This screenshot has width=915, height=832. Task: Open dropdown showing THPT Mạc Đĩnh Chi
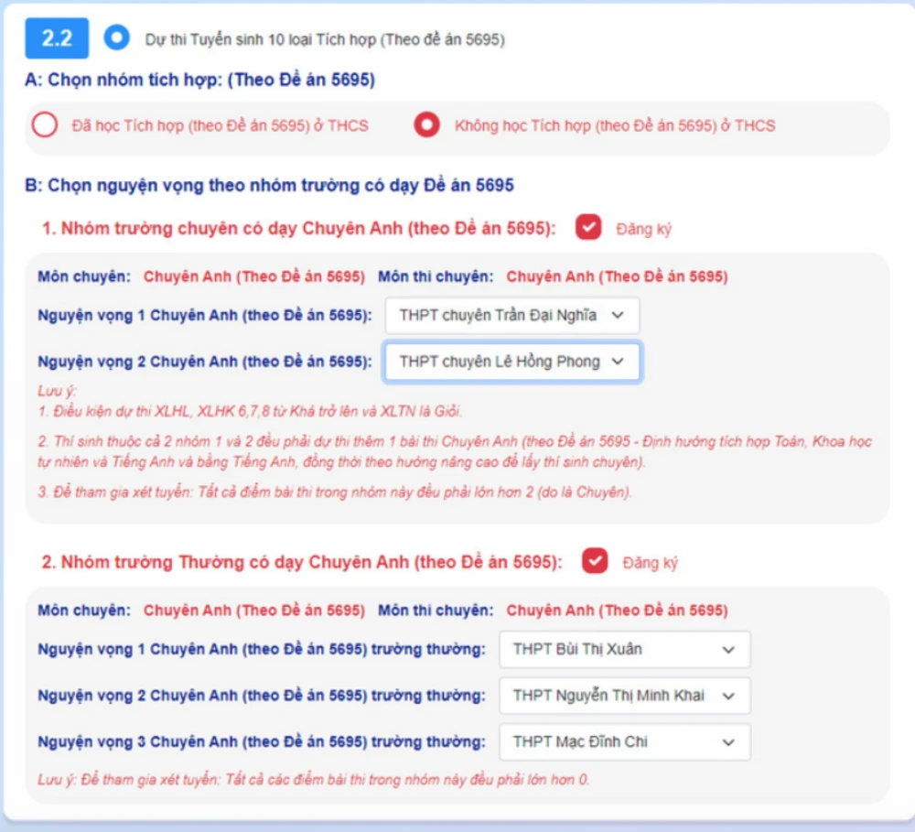click(x=624, y=741)
